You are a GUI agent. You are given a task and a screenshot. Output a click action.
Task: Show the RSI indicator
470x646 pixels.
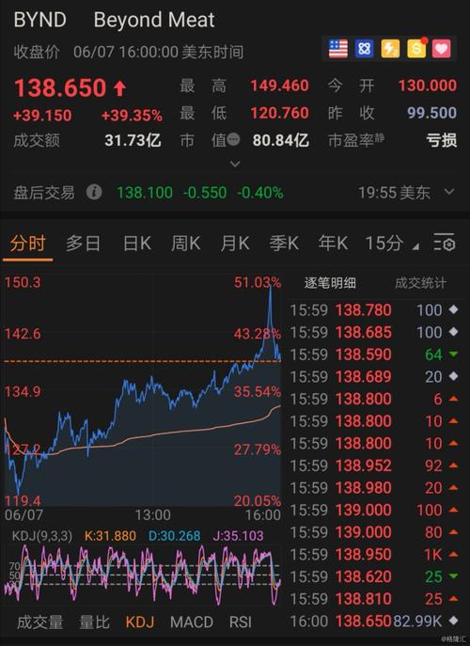pos(240,622)
